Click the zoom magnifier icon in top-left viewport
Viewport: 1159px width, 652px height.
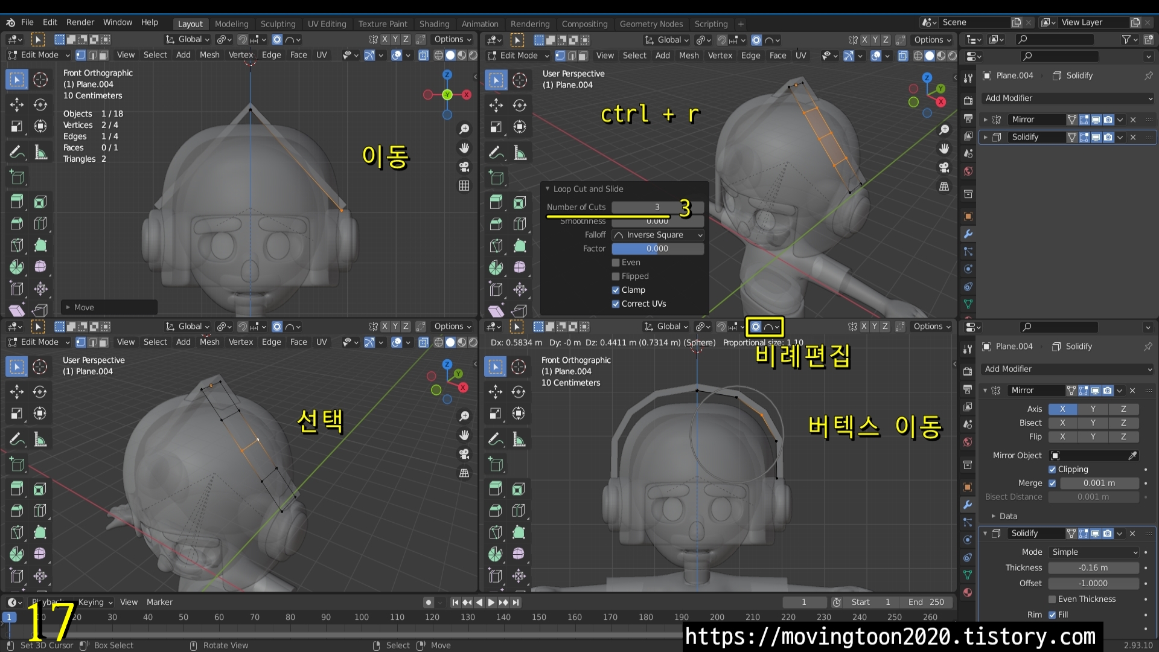click(x=464, y=129)
